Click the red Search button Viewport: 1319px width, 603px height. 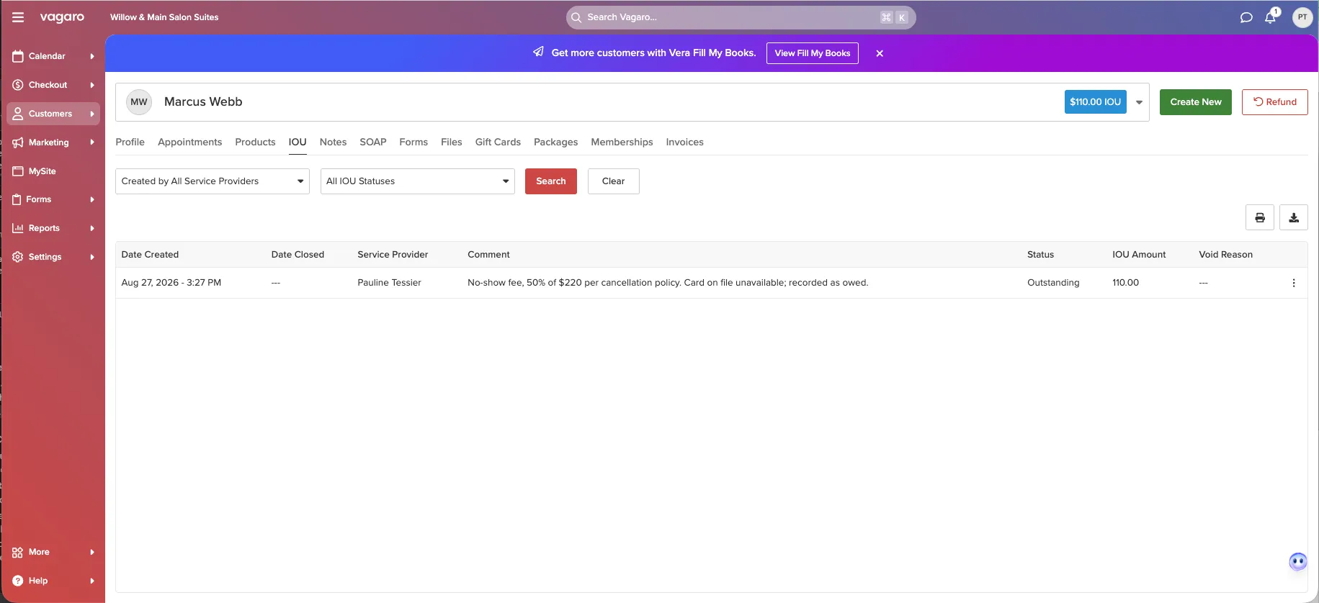[551, 181]
